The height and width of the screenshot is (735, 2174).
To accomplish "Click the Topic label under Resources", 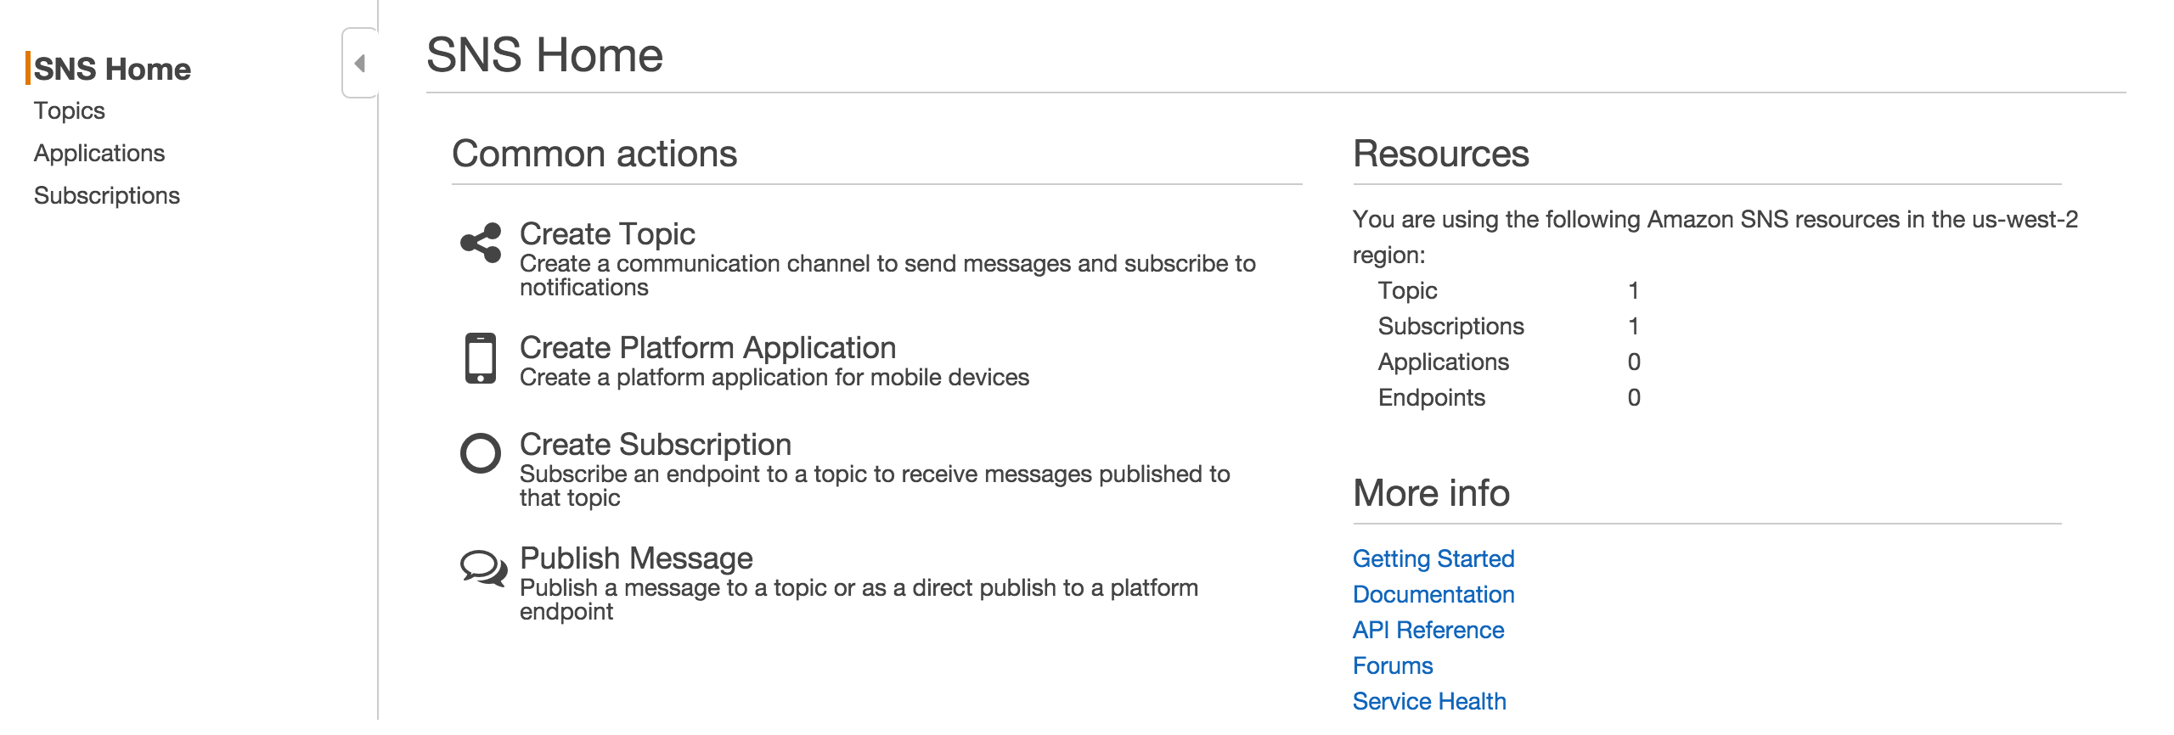I will [x=1407, y=290].
